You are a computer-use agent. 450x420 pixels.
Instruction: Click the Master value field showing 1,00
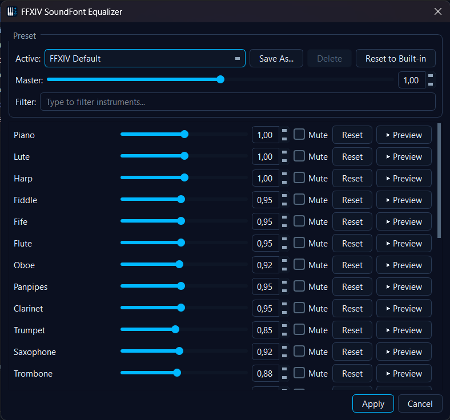pyautogui.click(x=412, y=80)
